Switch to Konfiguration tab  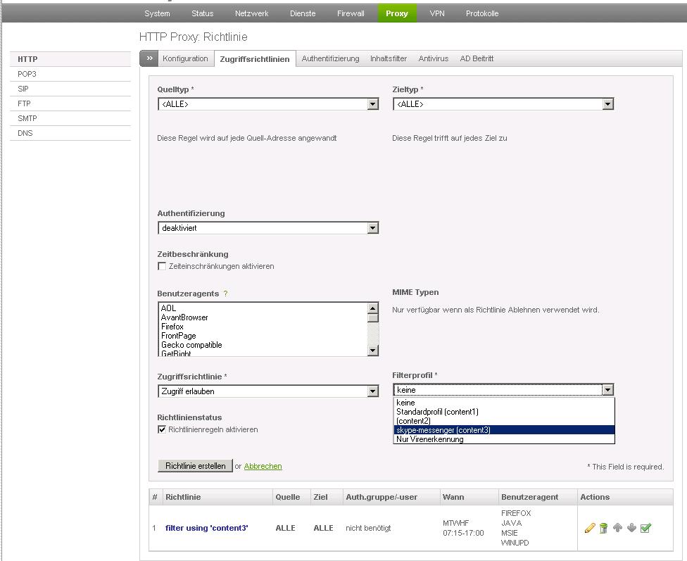[185, 58]
